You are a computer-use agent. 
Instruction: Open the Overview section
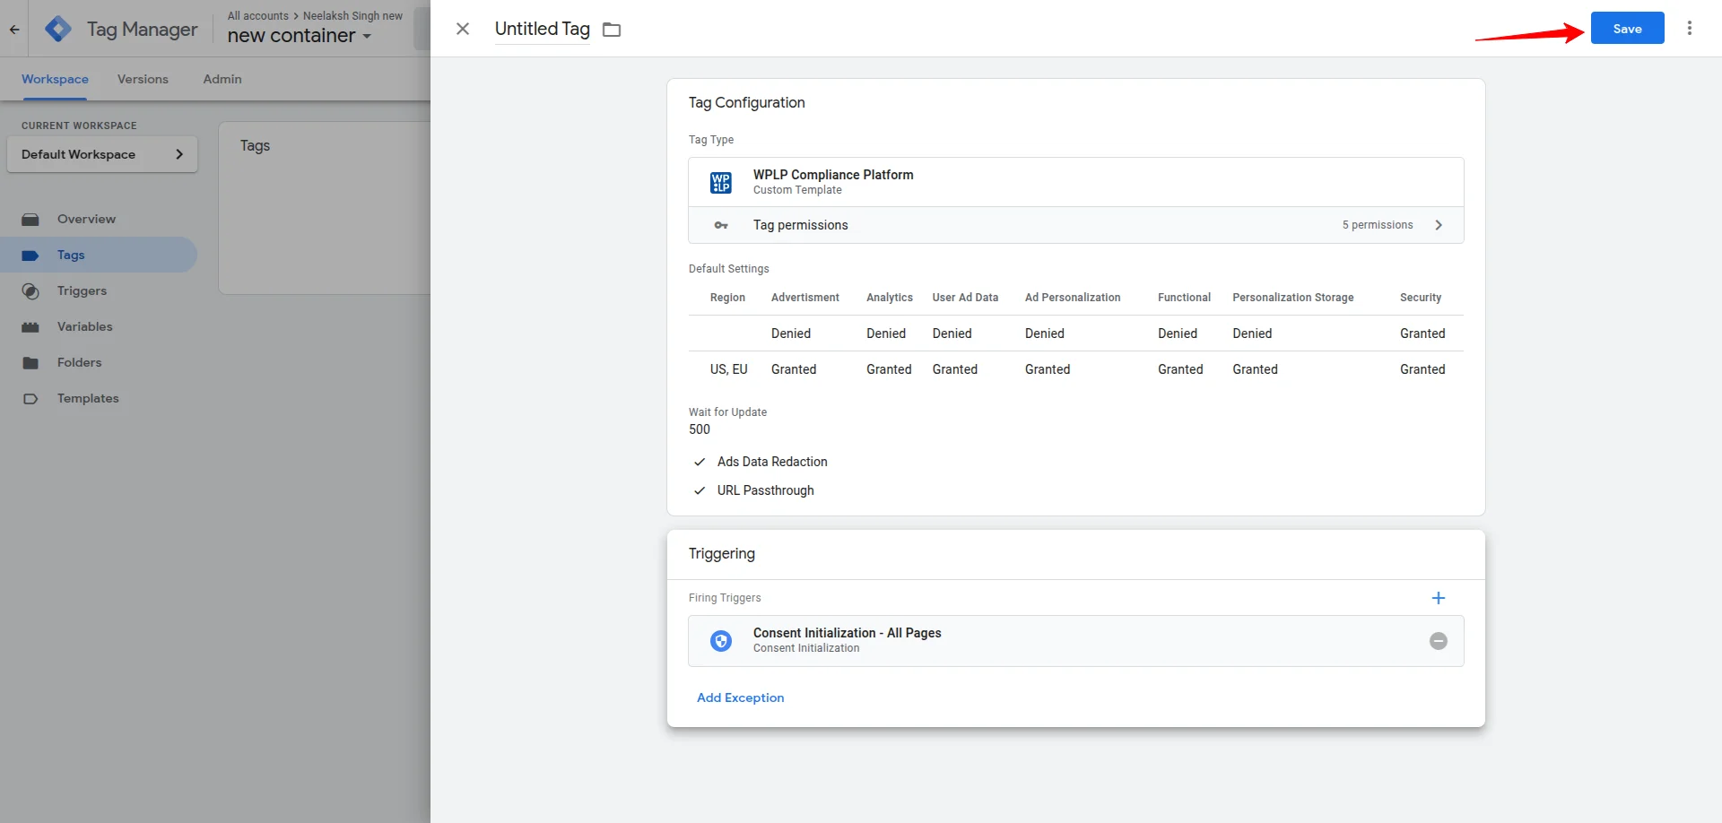tap(86, 219)
